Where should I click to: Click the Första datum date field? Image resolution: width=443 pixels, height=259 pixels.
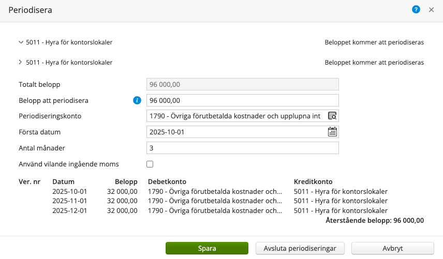236,132
